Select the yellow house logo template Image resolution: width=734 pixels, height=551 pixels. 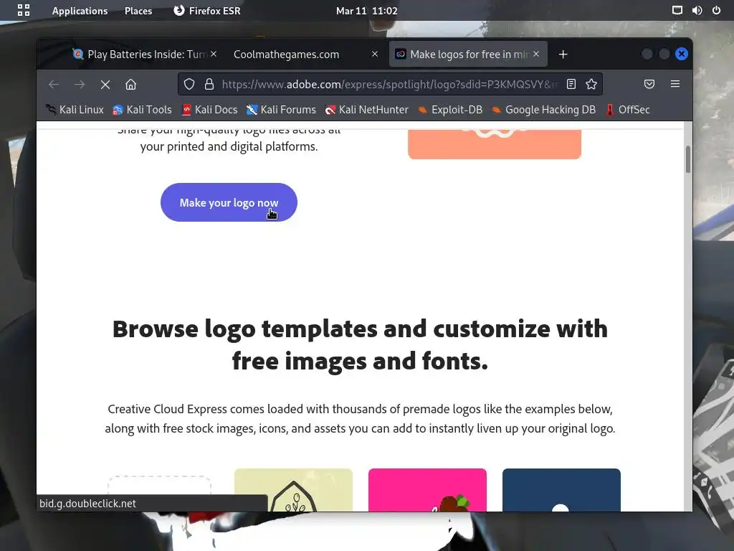(x=293, y=490)
